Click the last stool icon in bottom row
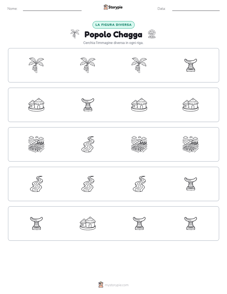 (190, 223)
